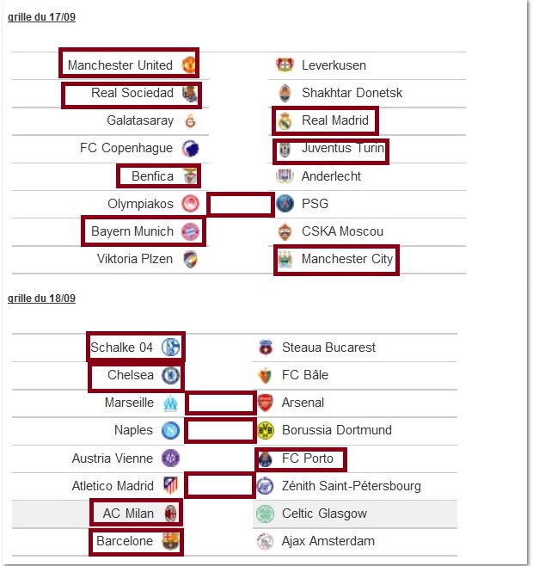Pick Real Madrid as match winner
Viewport: 533px width, 566px height.
325,120
